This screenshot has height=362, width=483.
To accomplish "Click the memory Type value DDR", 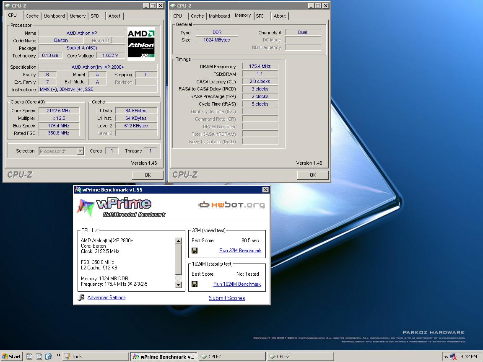I will pos(216,32).
